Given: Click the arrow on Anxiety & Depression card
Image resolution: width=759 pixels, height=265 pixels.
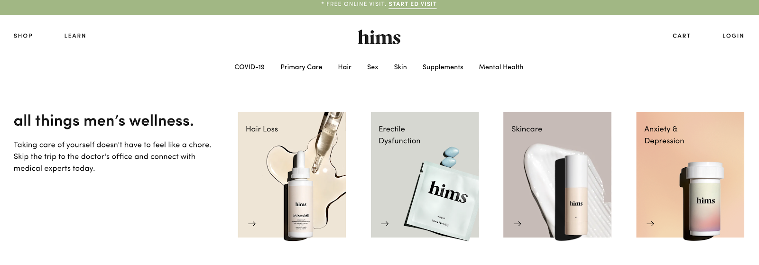Looking at the screenshot, I should 650,224.
